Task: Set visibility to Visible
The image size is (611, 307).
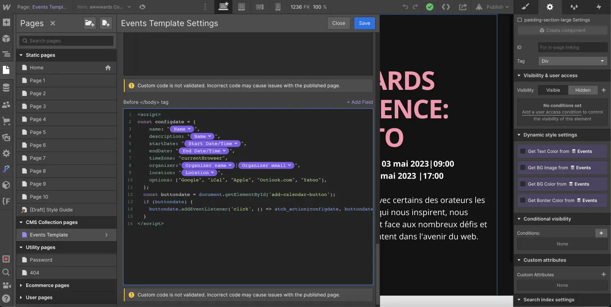Action: coord(553,90)
